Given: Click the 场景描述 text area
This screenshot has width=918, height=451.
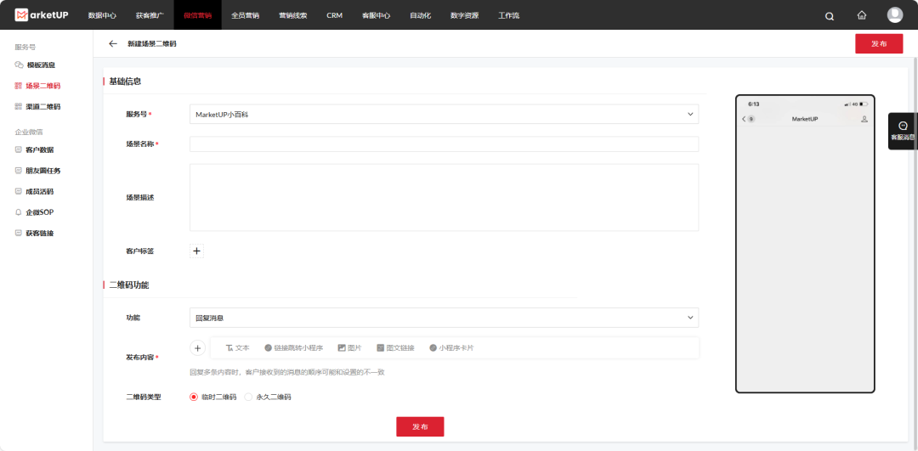Looking at the screenshot, I should 444,197.
